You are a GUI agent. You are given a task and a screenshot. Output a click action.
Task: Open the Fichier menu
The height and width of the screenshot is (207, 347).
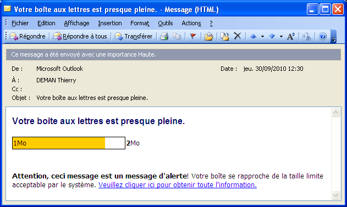(20, 23)
